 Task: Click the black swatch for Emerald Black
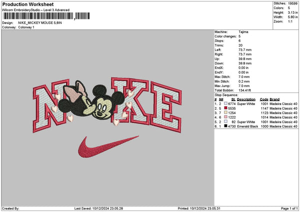226,126
